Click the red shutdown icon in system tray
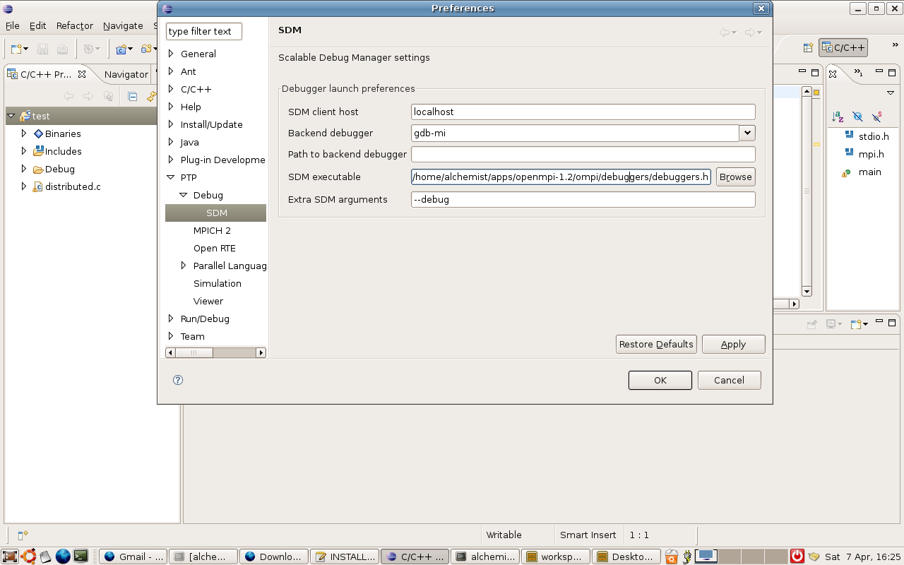Viewport: 904px width, 565px height. 797,557
